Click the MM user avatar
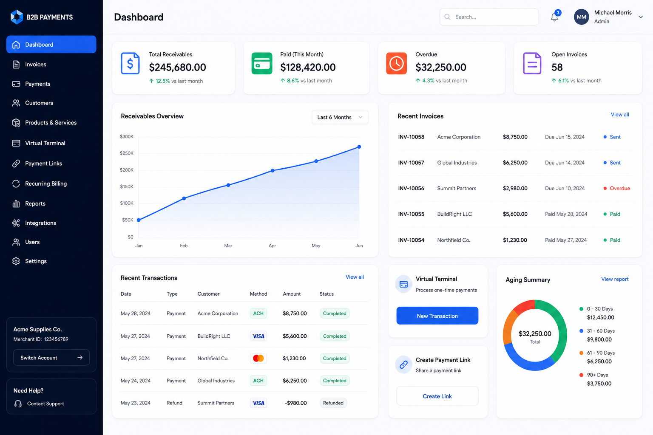Viewport: 653px width, 435px height. (582, 17)
